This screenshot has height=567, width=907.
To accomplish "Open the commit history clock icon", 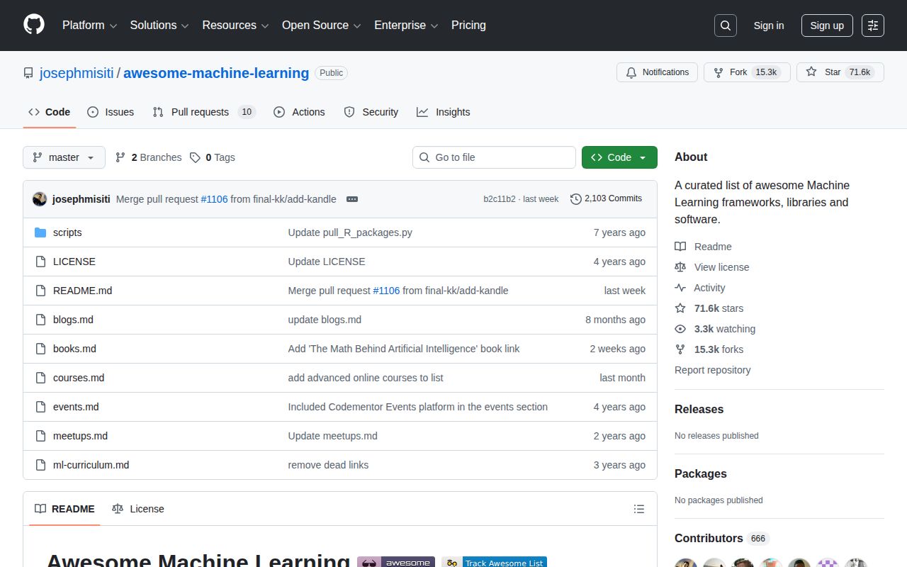I will pos(575,199).
